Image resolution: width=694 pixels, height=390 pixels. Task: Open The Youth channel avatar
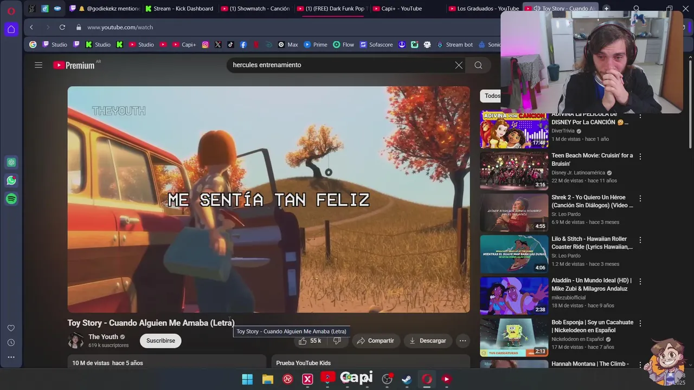75,341
